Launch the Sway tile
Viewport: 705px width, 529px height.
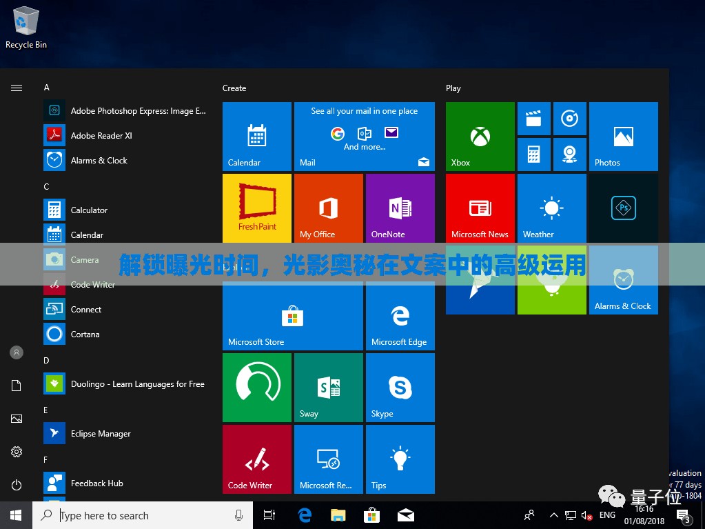click(329, 388)
